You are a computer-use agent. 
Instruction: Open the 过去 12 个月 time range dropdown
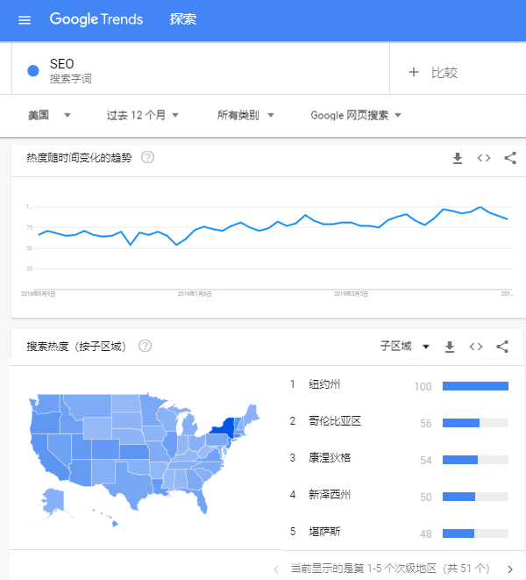pyautogui.click(x=143, y=115)
